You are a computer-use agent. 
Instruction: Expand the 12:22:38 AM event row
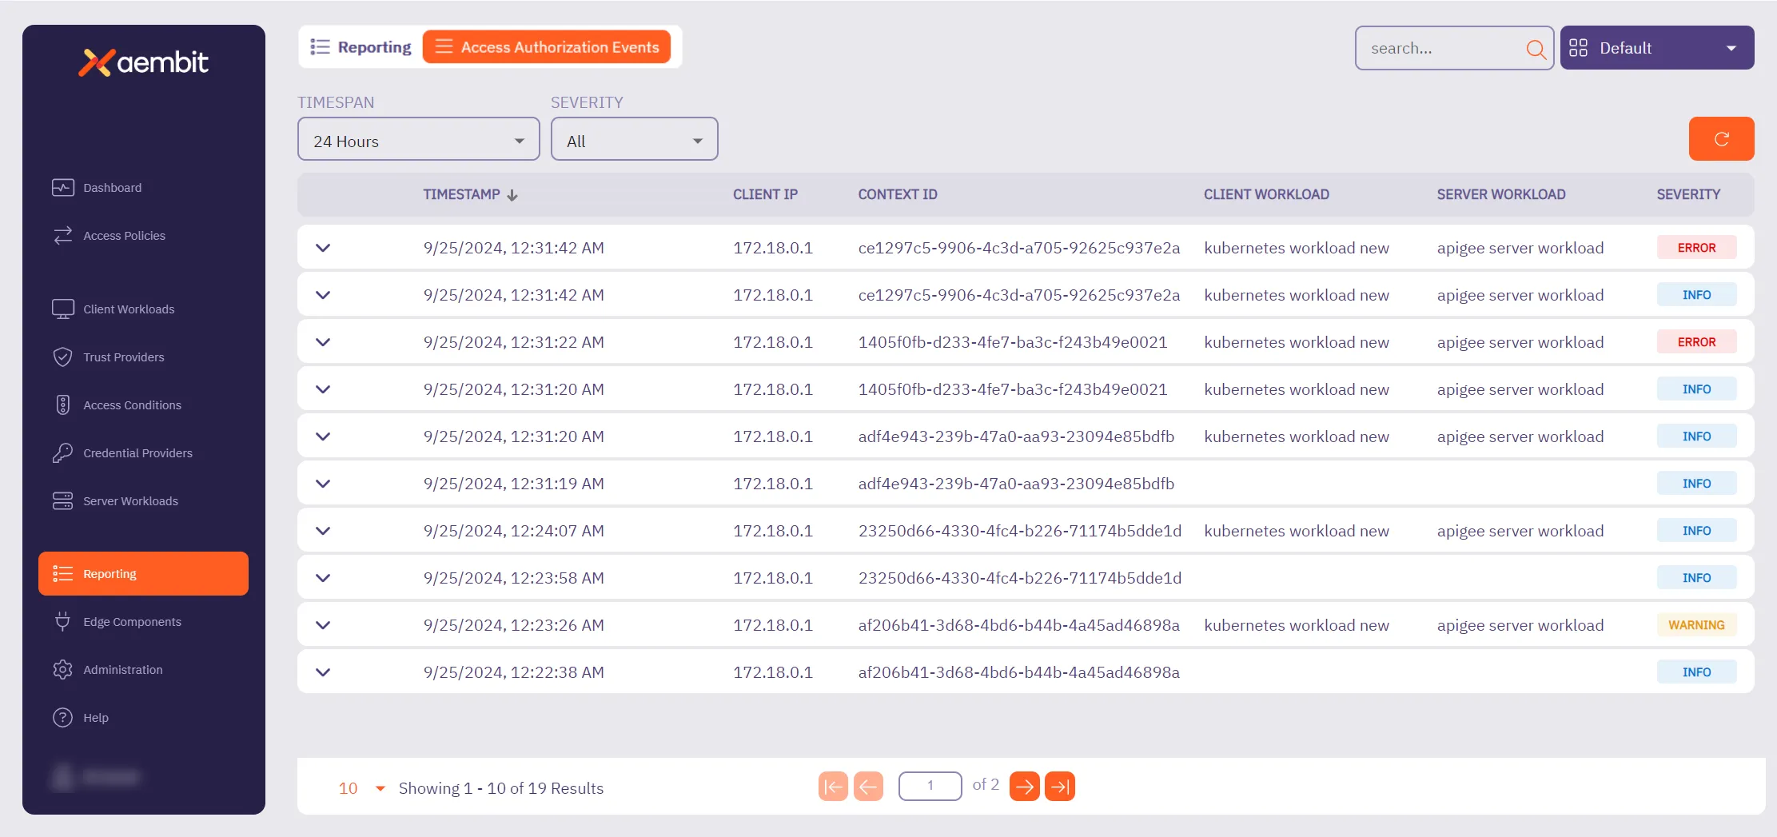(323, 672)
